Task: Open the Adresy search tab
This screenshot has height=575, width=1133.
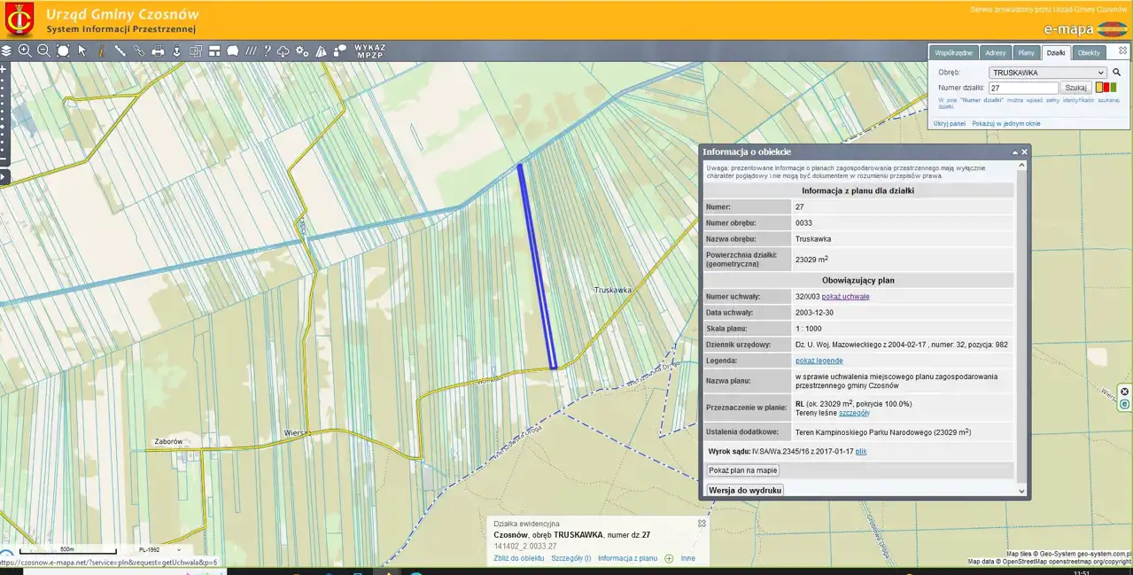Action: coord(996,53)
